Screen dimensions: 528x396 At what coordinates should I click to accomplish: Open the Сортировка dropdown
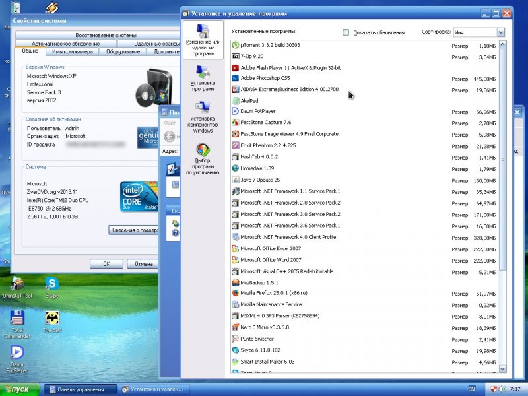click(500, 32)
